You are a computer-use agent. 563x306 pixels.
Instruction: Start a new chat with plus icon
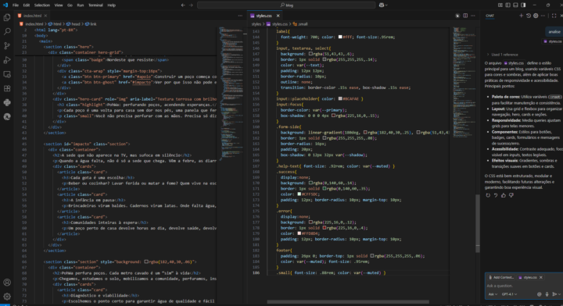tap(521, 16)
